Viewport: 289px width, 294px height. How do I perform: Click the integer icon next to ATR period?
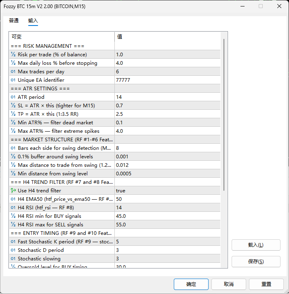pyautogui.click(x=13, y=97)
